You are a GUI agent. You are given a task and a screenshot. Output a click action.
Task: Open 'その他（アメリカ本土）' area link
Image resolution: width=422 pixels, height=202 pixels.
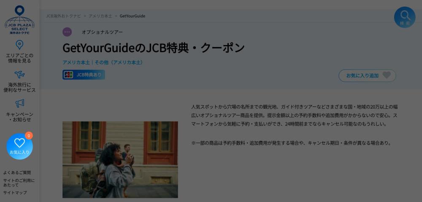(119, 62)
